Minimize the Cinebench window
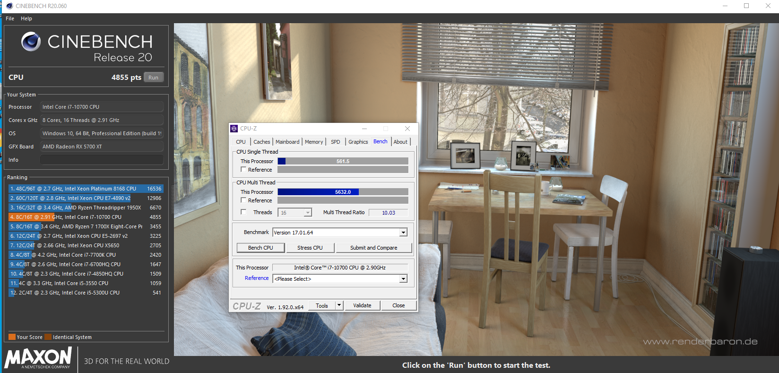Viewport: 779px width, 373px height. pyautogui.click(x=725, y=6)
